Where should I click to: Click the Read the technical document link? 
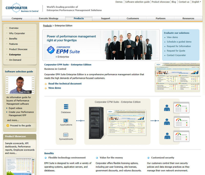tap(65, 84)
